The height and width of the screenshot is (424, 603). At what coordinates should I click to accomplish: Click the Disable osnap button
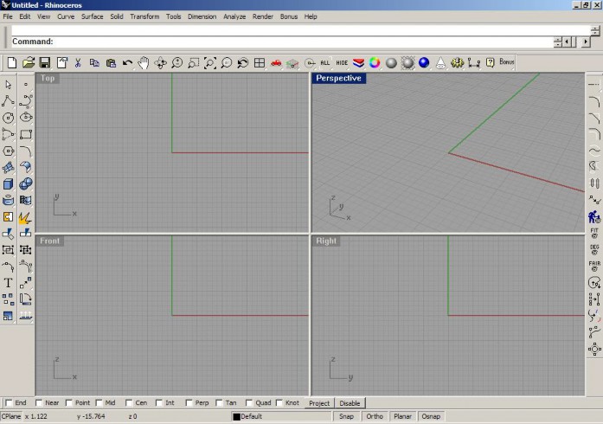click(x=350, y=403)
